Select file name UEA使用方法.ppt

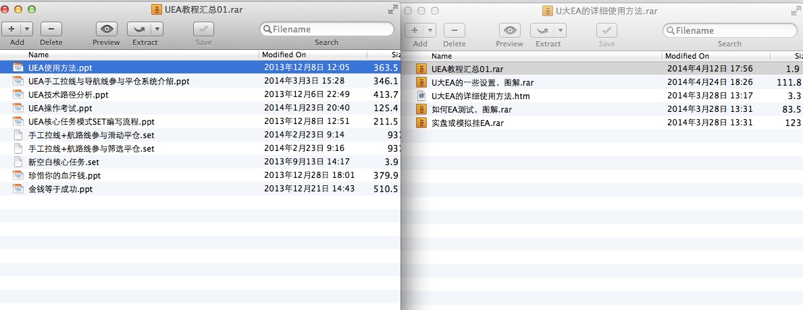click(x=60, y=67)
